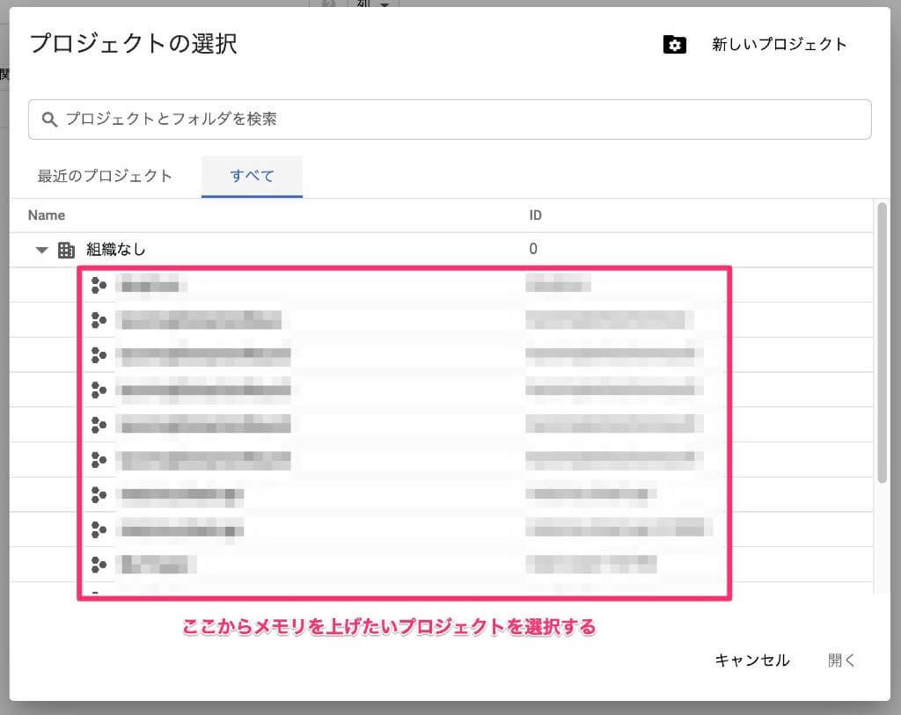Select the 組織なし row
The width and height of the screenshot is (901, 715).
click(x=116, y=250)
